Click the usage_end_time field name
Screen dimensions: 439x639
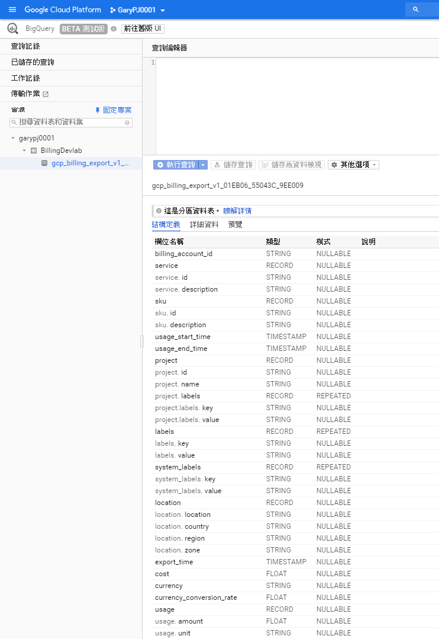click(181, 349)
